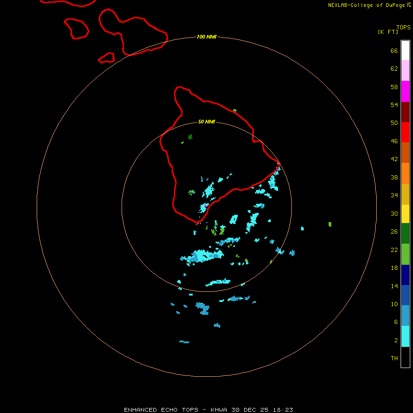Select the cyan 10 kft legend swatch
Image resolution: width=413 pixels, height=413 pixels.
point(405,336)
